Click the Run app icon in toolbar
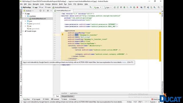This screenshot has width=183, height=103. 114,7
